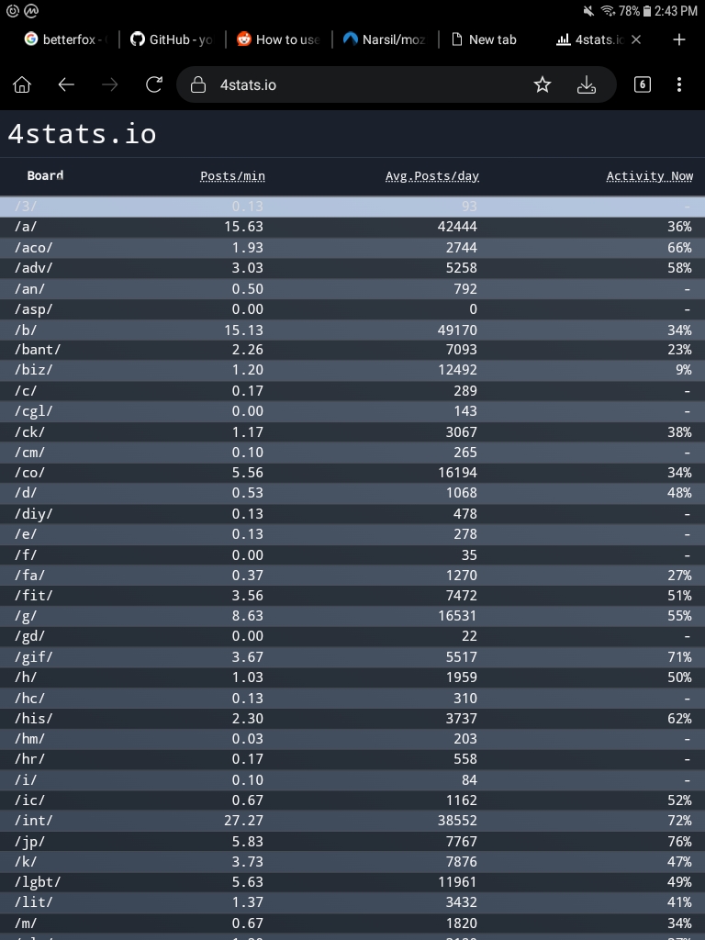Viewport: 705px width, 940px height.
Task: Tap the Wi-Fi status icon
Action: 609,11
